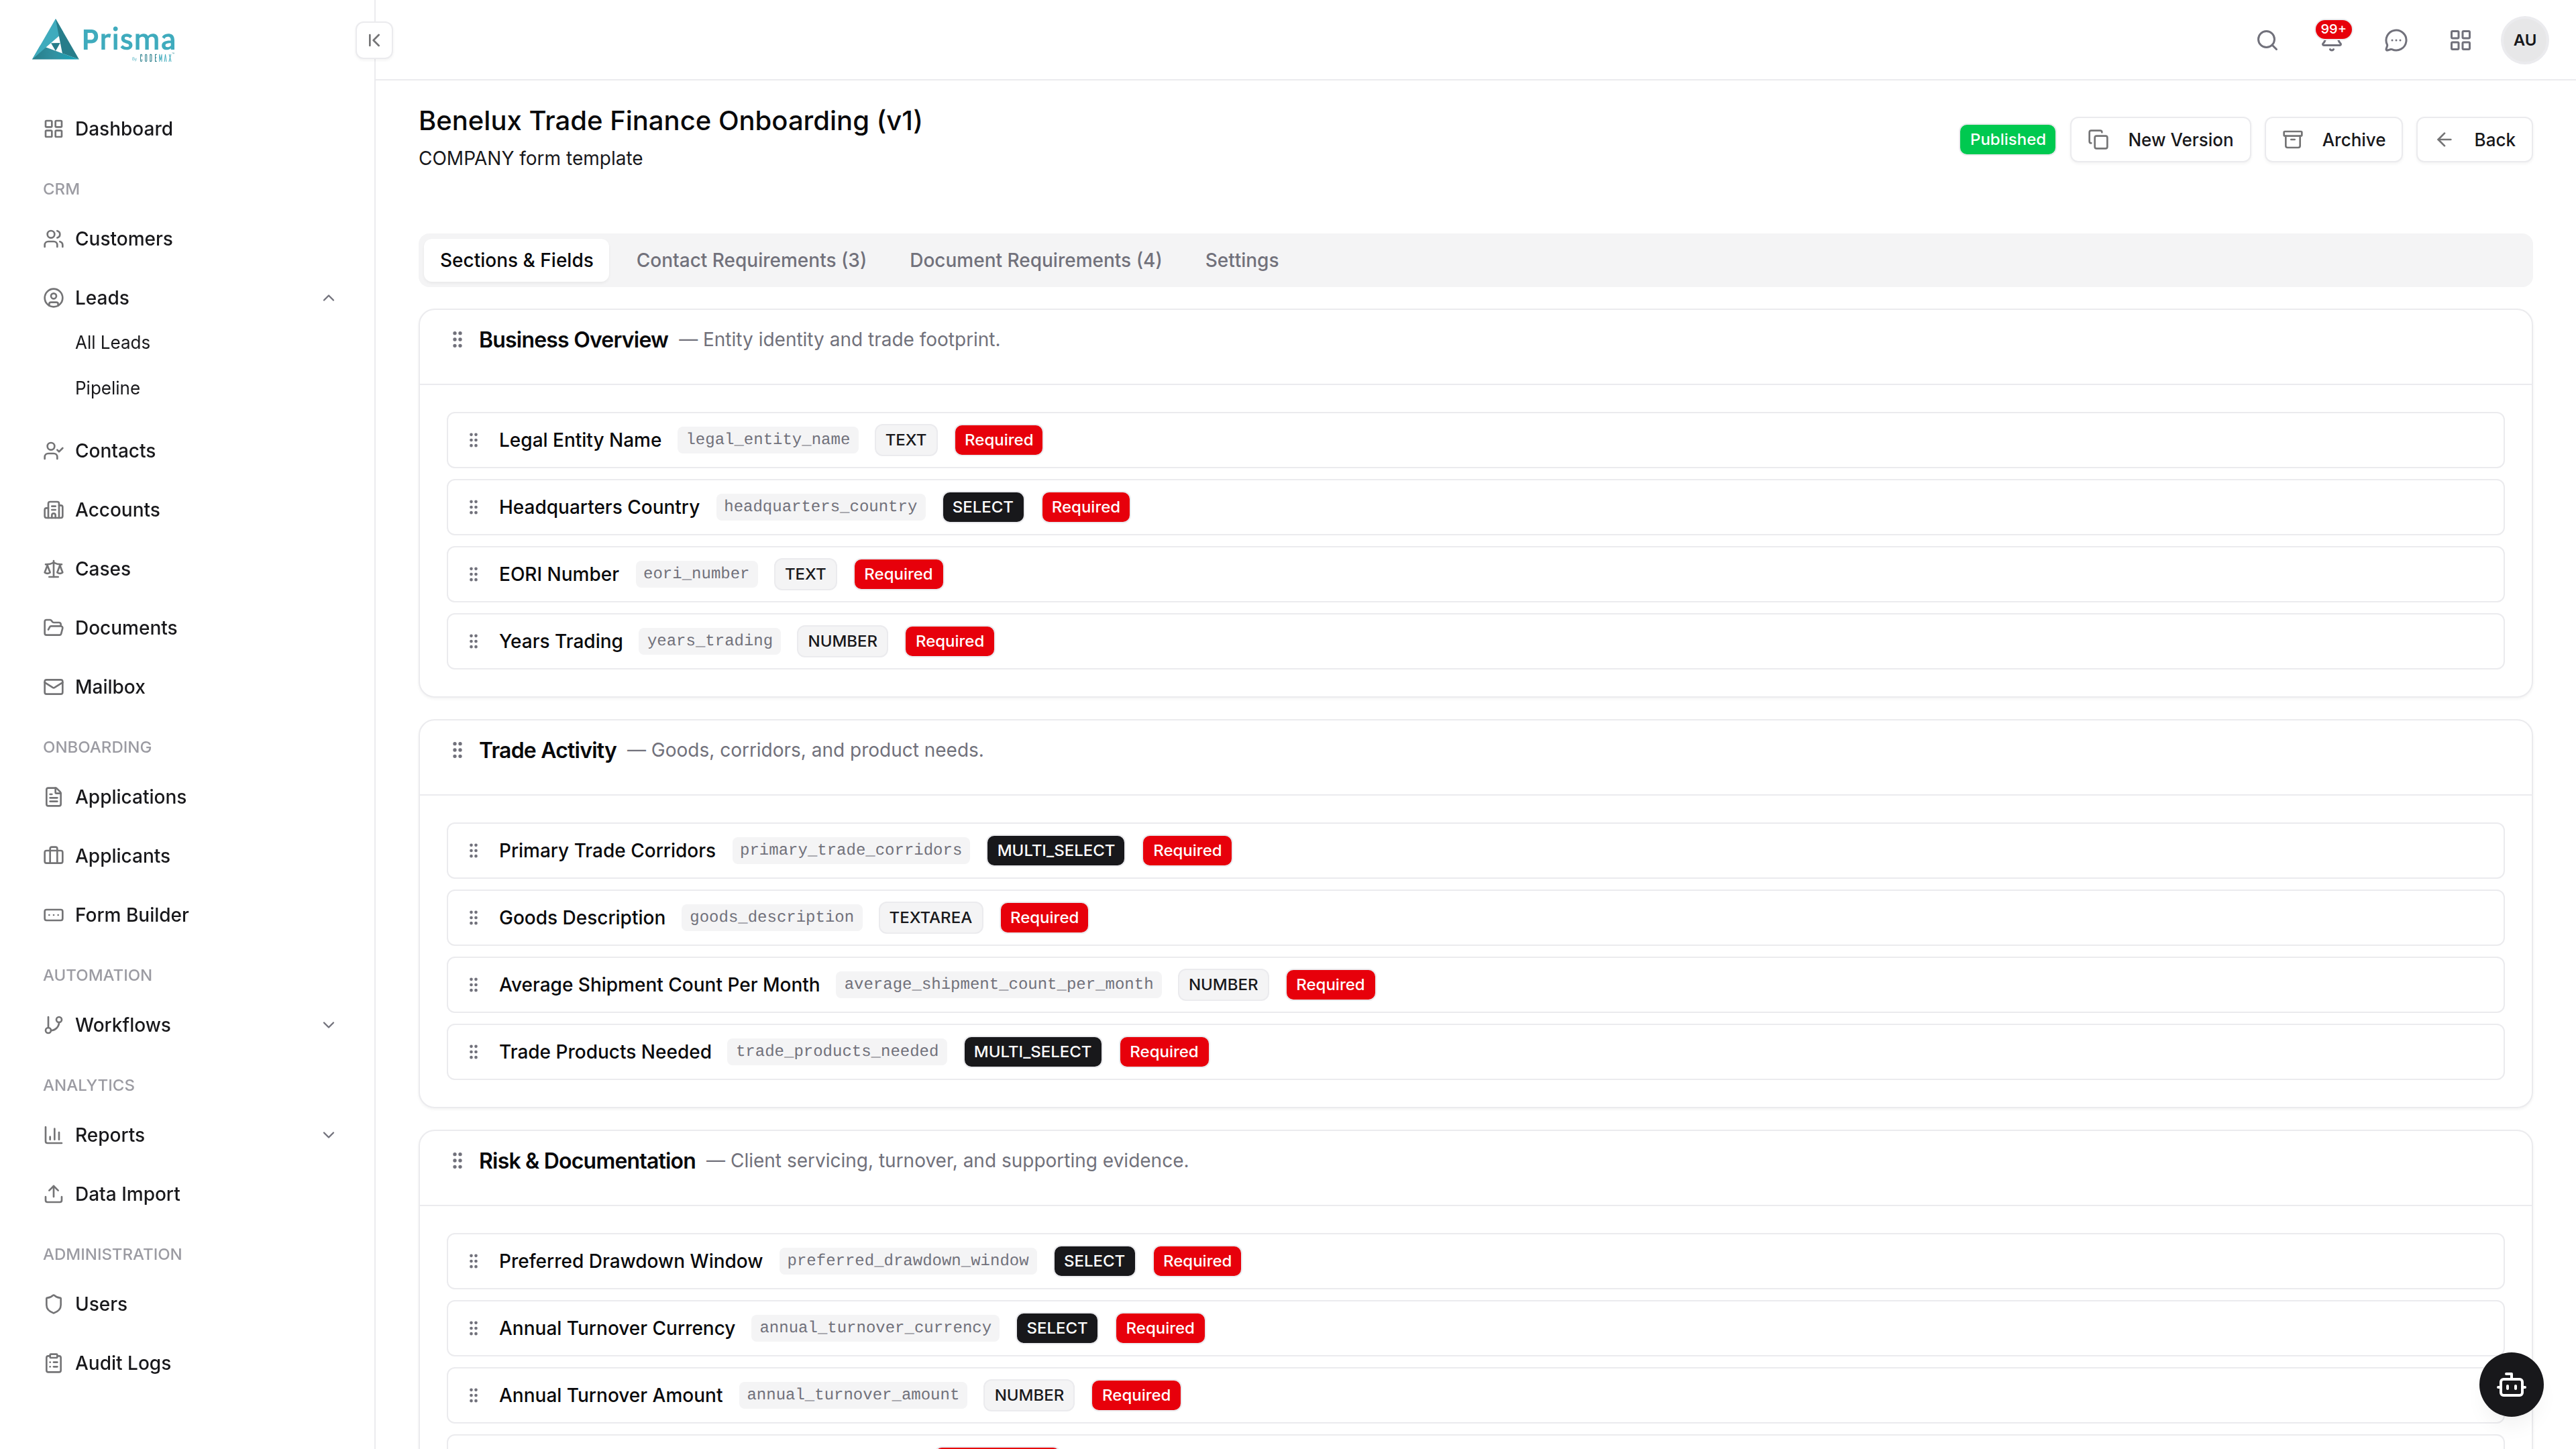
Task: Grab drag handle for Preferred Drawdown Window field
Action: coord(474,1261)
